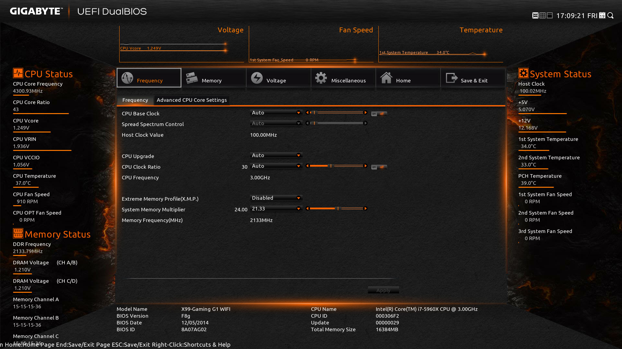Click the System Status gear icon
This screenshot has height=349, width=622.
tap(524, 73)
